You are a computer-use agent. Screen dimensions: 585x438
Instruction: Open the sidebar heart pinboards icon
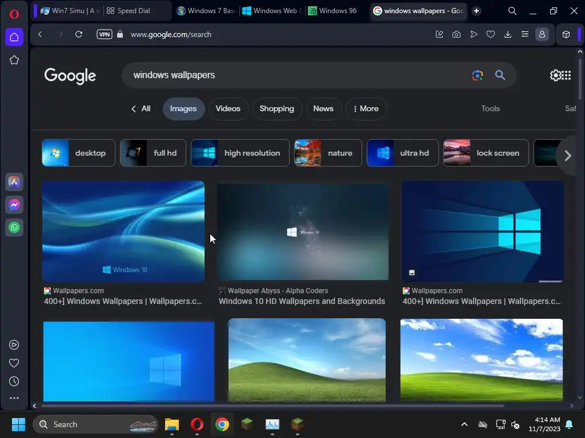click(x=14, y=363)
